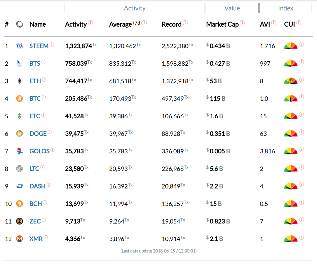
Task: Select the Index group tab
Action: (286, 8)
